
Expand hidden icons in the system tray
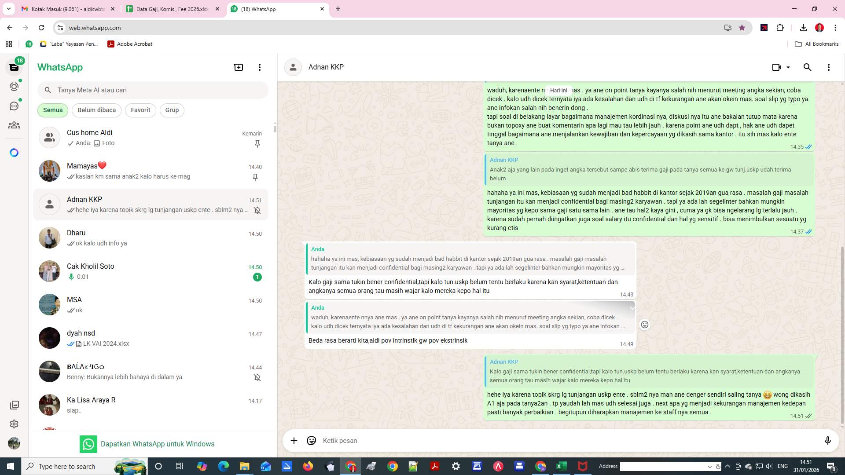[727, 466]
